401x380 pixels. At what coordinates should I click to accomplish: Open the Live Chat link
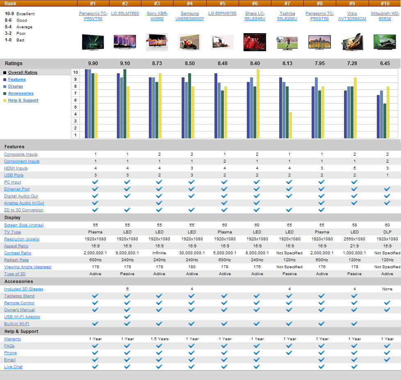point(13,367)
